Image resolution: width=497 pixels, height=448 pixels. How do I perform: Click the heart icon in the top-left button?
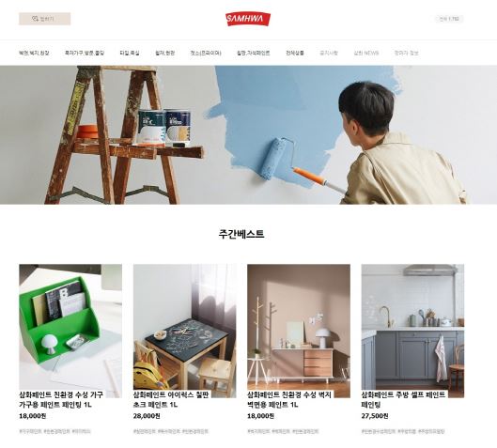click(x=35, y=19)
